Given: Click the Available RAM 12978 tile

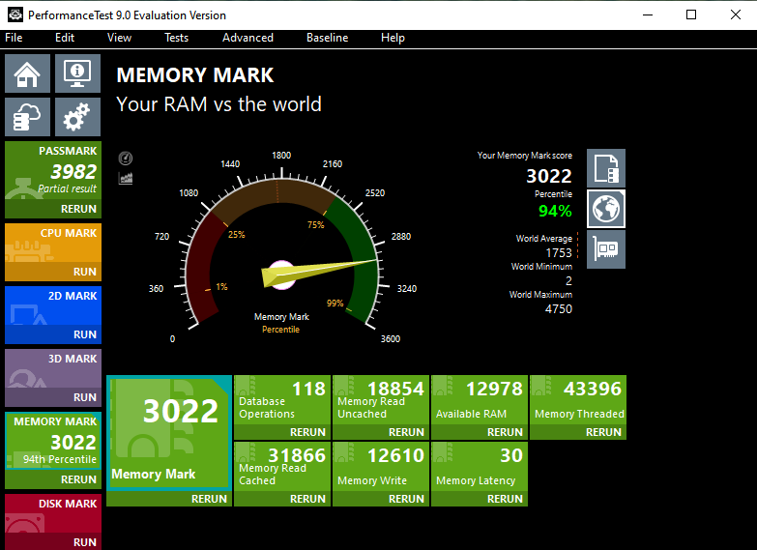Looking at the screenshot, I should pos(480,400).
